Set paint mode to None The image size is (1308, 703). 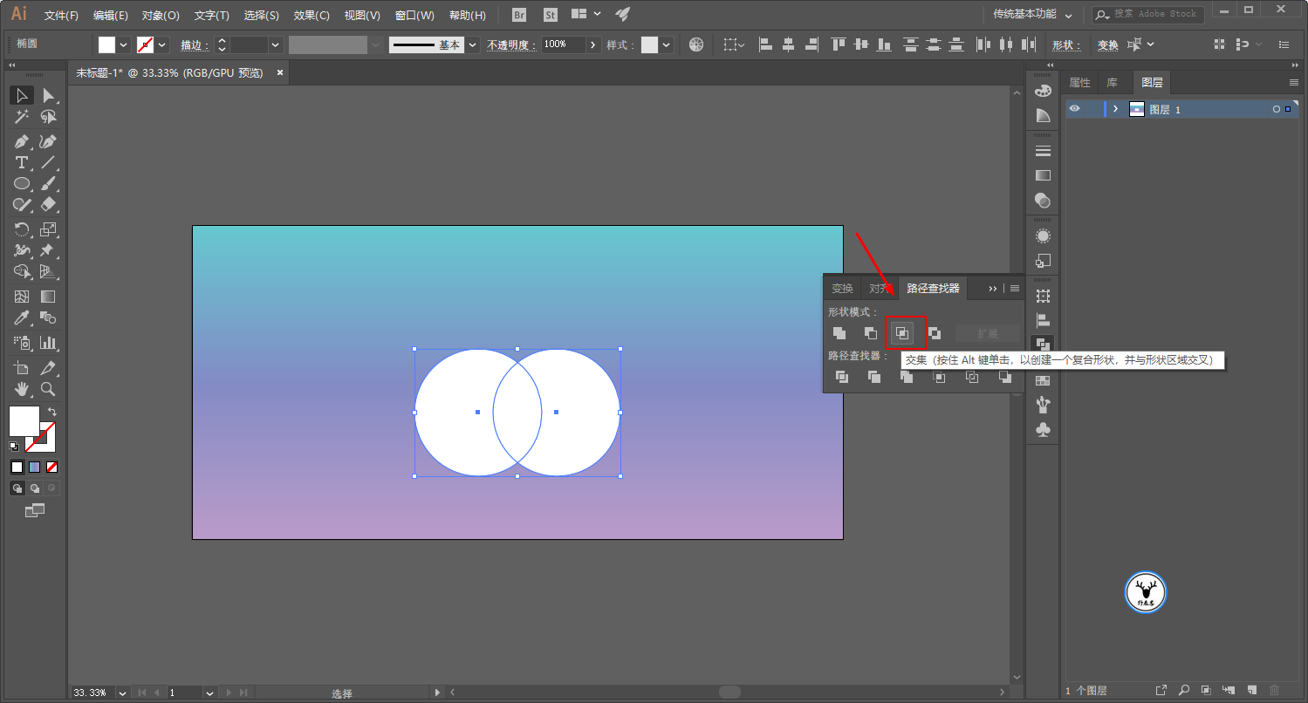coord(51,467)
